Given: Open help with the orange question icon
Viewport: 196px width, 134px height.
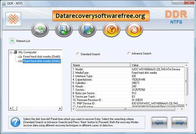Looking at the screenshot, I should (x=111, y=29).
